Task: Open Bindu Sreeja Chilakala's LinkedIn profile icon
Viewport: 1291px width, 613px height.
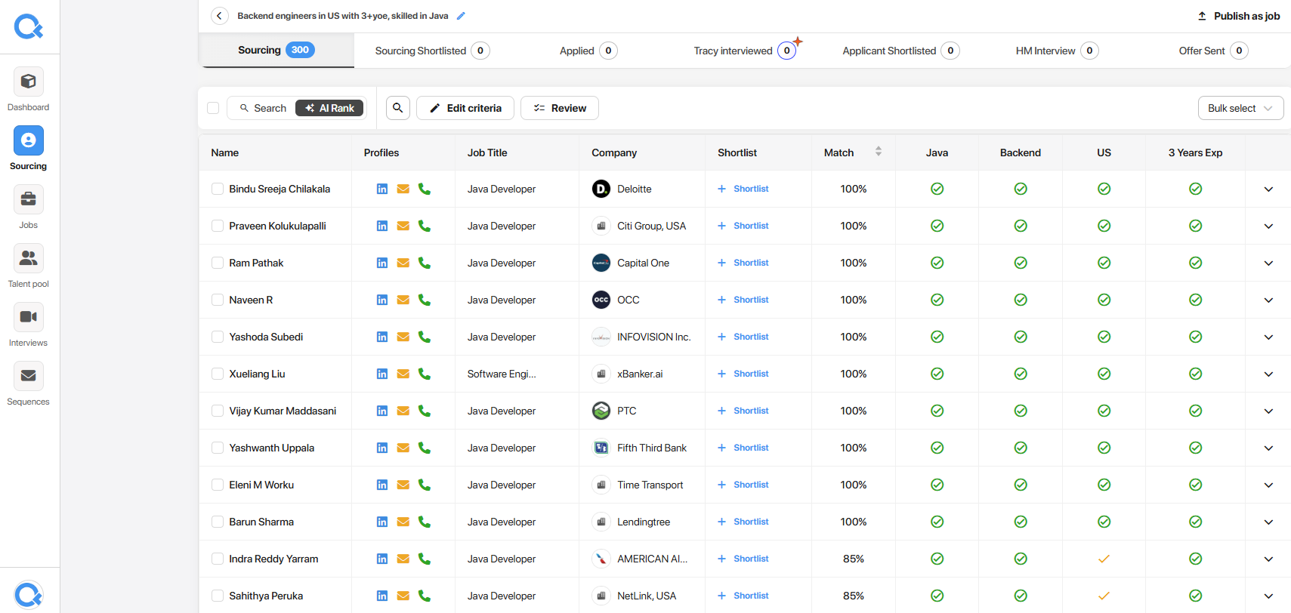Action: click(382, 189)
